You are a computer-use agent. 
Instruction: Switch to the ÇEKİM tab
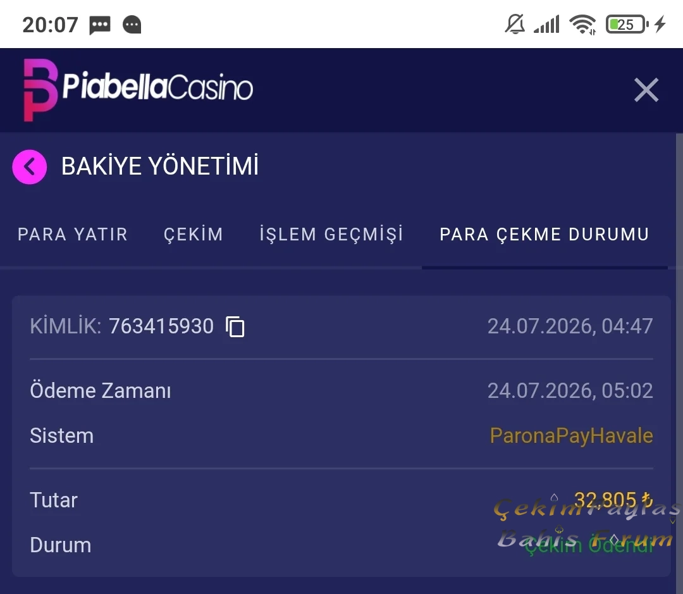(x=194, y=235)
